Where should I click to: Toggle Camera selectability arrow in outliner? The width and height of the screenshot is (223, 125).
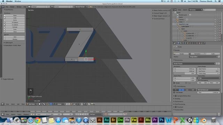[217, 19]
